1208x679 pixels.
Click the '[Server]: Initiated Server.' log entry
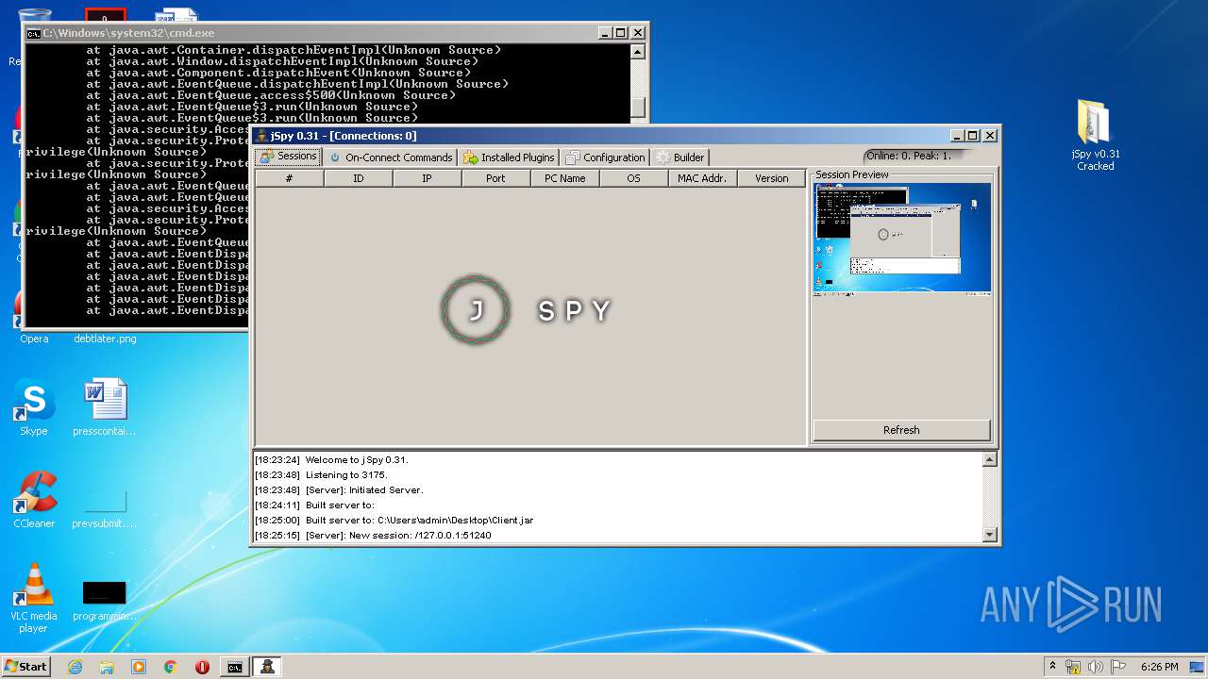coord(339,490)
